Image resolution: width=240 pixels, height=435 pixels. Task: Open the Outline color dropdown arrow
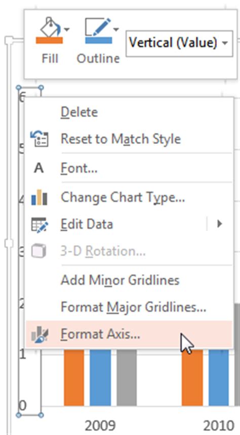pyautogui.click(x=116, y=29)
